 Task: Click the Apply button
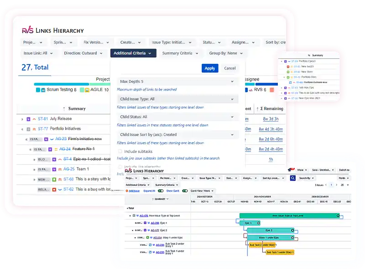(210, 68)
